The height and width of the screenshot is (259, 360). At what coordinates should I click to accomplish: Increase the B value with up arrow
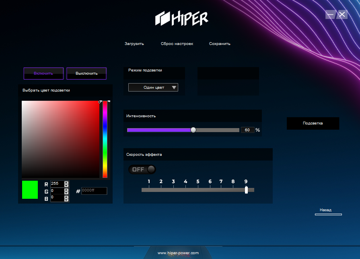pyautogui.click(x=67, y=197)
